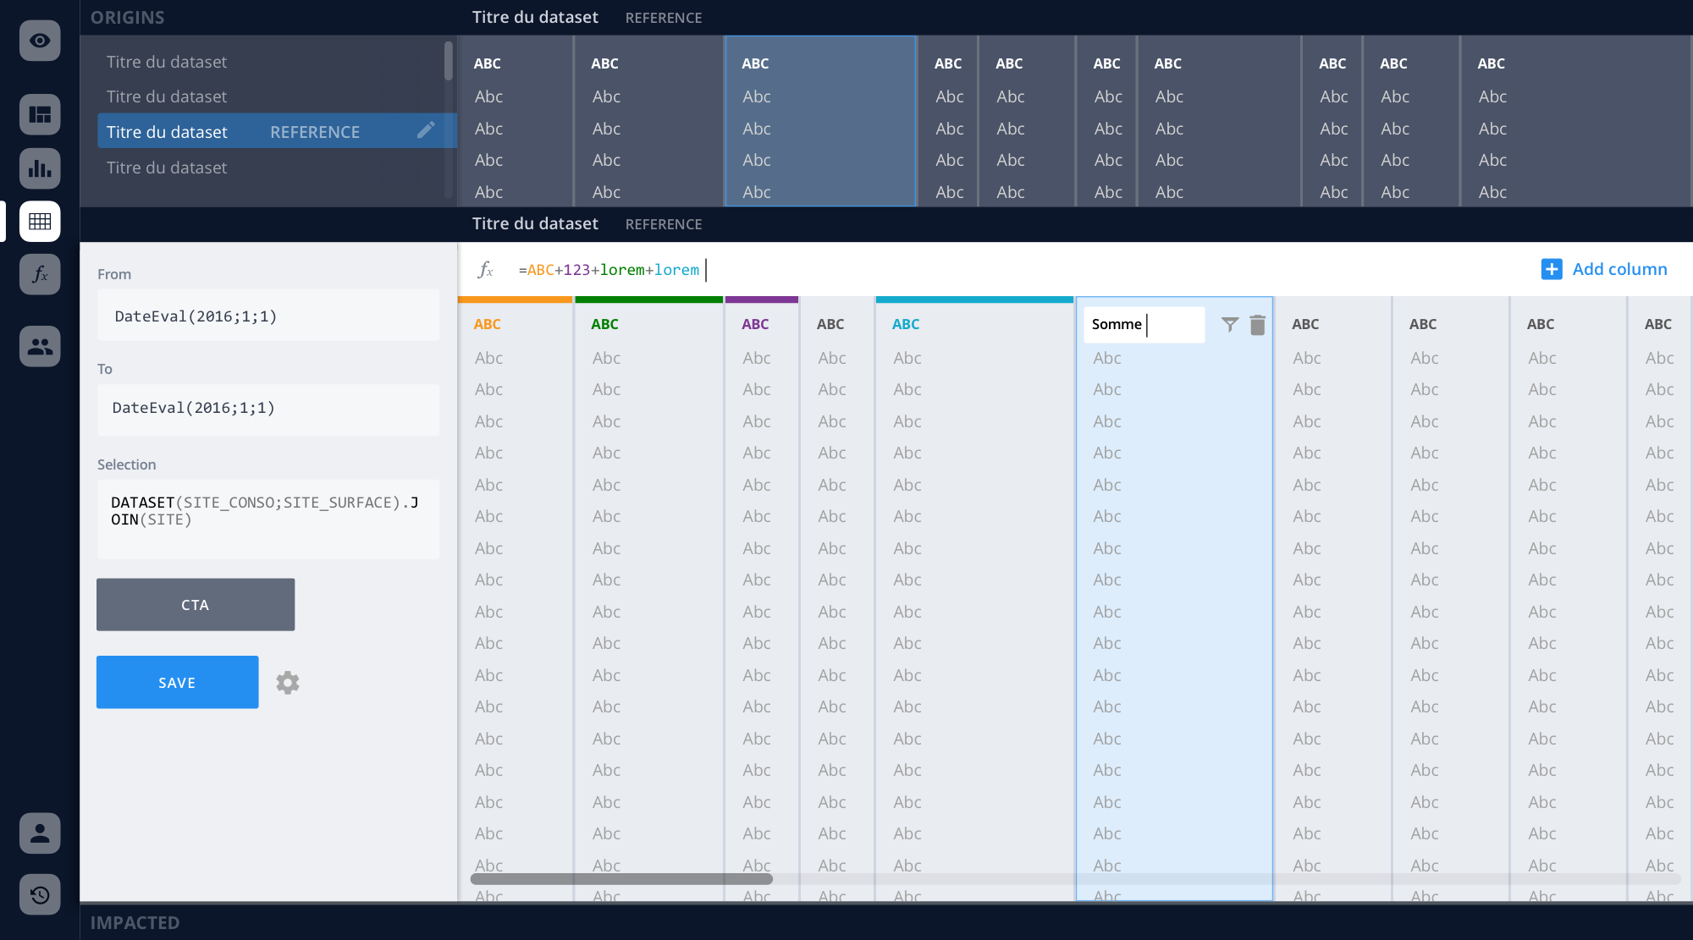Screen dimensions: 1693x940
Task: Click the eye view icon in sidebar
Action: [x=40, y=41]
